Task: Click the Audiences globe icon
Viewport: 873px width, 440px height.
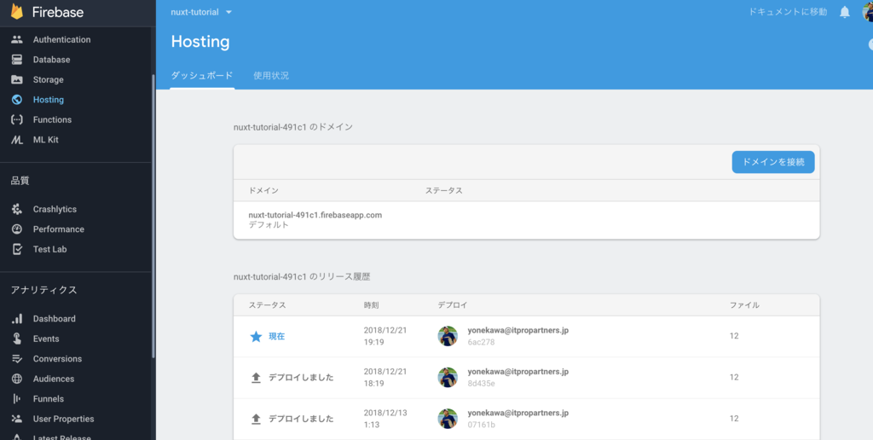Action: click(17, 379)
